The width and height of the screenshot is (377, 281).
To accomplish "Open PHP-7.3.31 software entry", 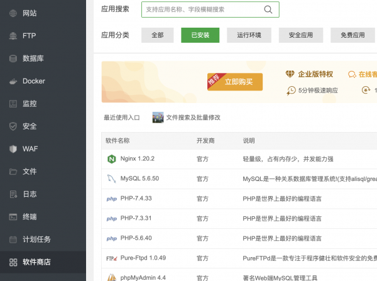I will click(136, 218).
